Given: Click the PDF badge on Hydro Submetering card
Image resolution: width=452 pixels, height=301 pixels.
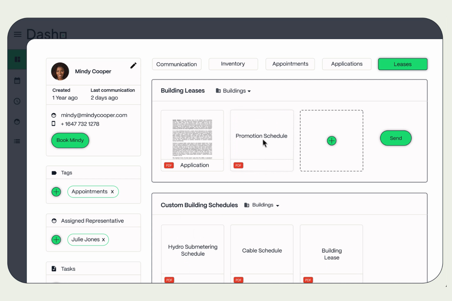Looking at the screenshot, I should click(x=169, y=280).
